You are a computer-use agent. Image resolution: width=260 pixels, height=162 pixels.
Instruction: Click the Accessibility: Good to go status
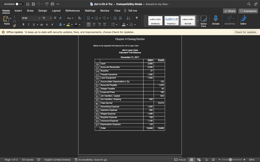coord(91,160)
